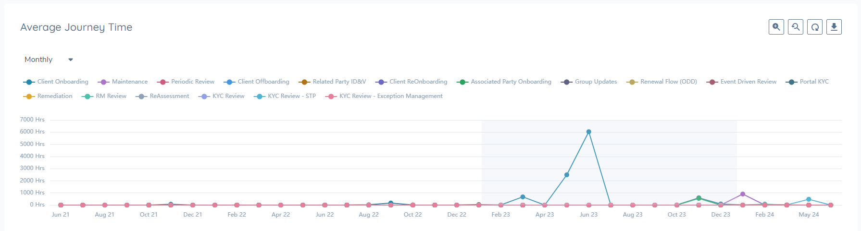Click the May 23 Client Onboarding data point
The height and width of the screenshot is (231, 861).
[567, 175]
